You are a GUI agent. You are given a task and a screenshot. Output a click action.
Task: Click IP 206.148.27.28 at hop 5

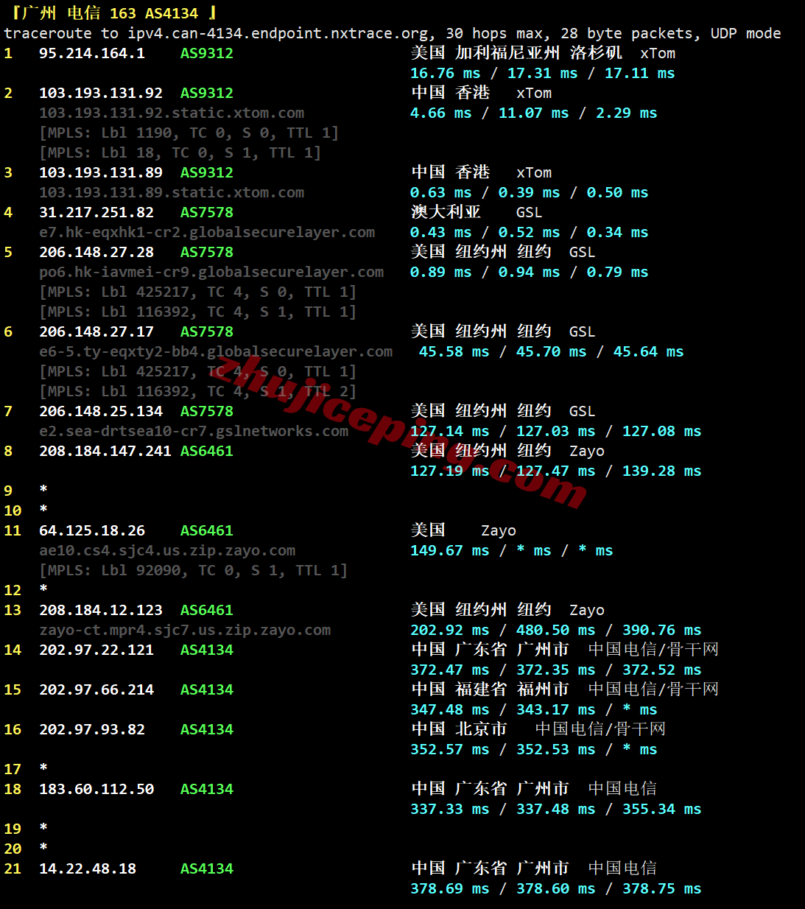(96, 252)
